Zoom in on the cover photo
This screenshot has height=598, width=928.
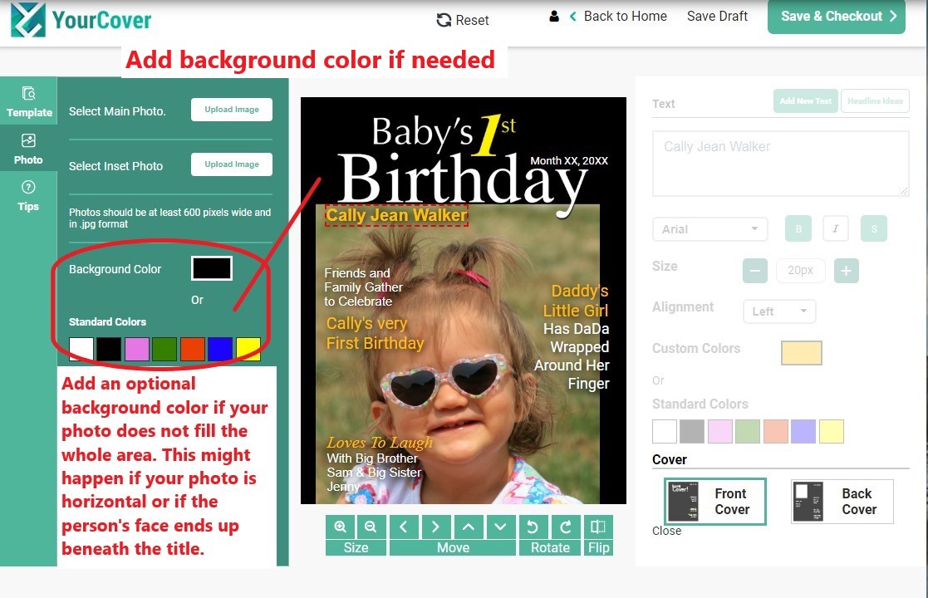point(340,526)
